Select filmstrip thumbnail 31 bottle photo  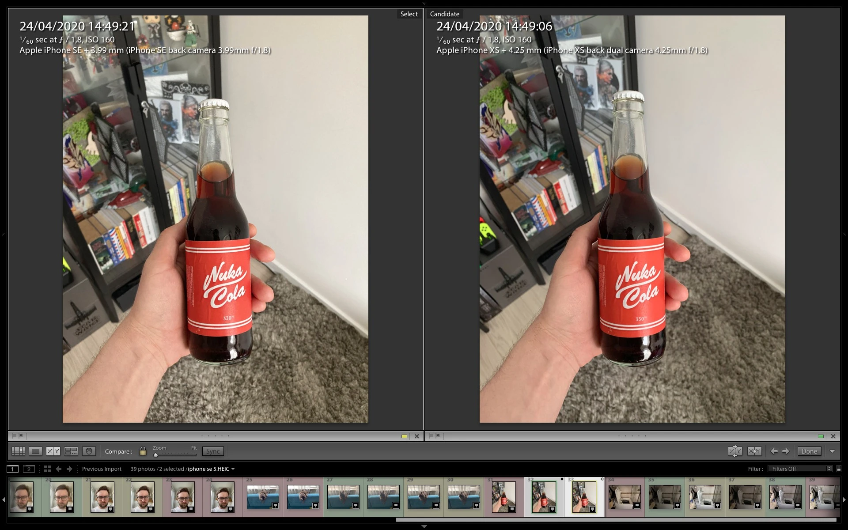[503, 496]
